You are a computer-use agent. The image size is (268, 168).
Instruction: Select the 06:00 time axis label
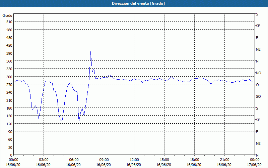(74, 160)
